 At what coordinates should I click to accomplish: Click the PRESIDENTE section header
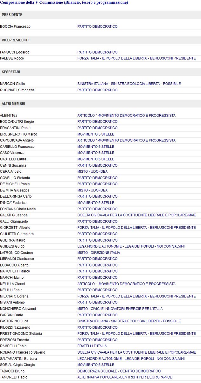pyautogui.click(x=100, y=15)
